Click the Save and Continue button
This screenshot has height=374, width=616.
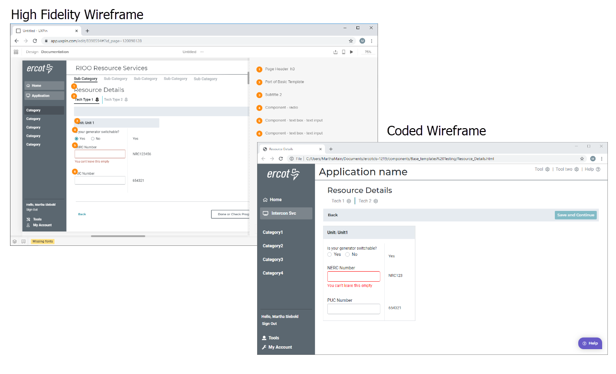coord(575,215)
